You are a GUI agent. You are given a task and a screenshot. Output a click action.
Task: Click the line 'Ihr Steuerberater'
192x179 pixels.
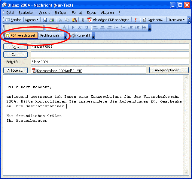(x=27, y=121)
